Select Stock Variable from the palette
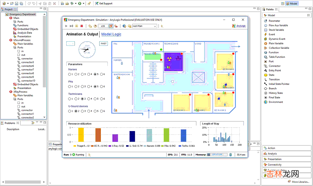Screen dimensions: 313x186 click(276, 30)
